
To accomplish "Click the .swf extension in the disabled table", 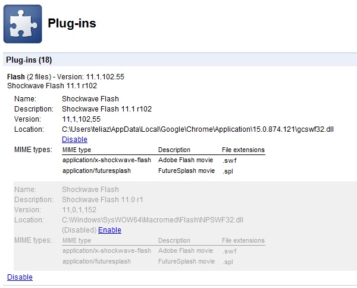I will click(230, 251).
